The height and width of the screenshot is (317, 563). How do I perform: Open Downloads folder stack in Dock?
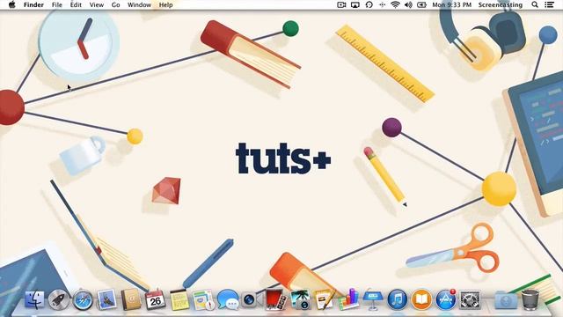(x=506, y=300)
